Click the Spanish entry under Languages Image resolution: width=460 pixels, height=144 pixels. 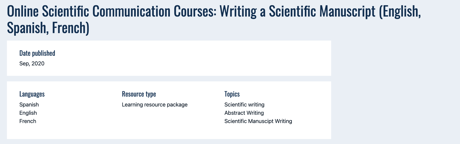(x=29, y=105)
